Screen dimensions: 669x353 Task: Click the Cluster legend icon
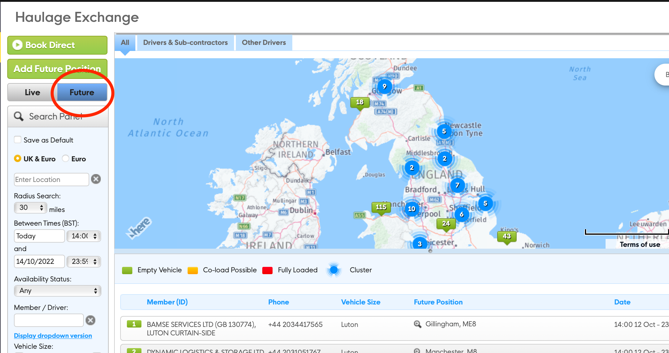point(334,270)
